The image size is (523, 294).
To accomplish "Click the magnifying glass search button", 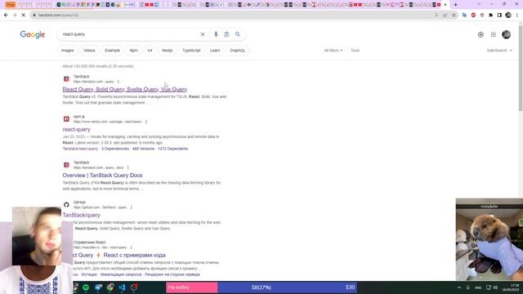I will pyautogui.click(x=238, y=34).
